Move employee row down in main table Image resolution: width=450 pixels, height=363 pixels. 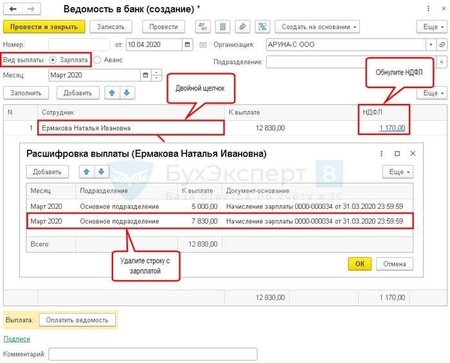tap(127, 93)
